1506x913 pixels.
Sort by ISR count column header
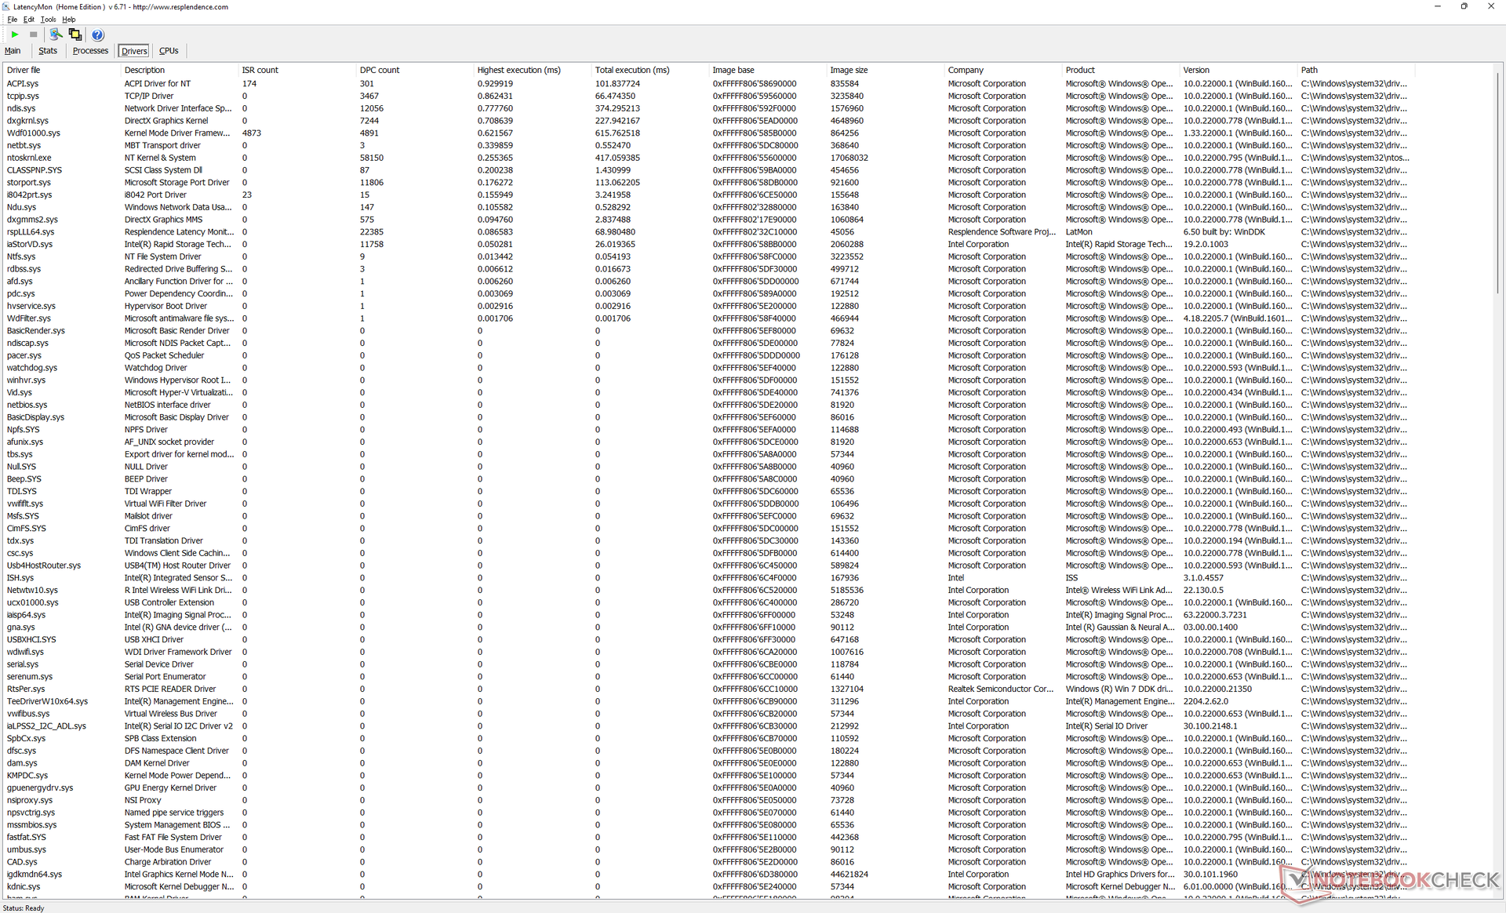(x=260, y=70)
